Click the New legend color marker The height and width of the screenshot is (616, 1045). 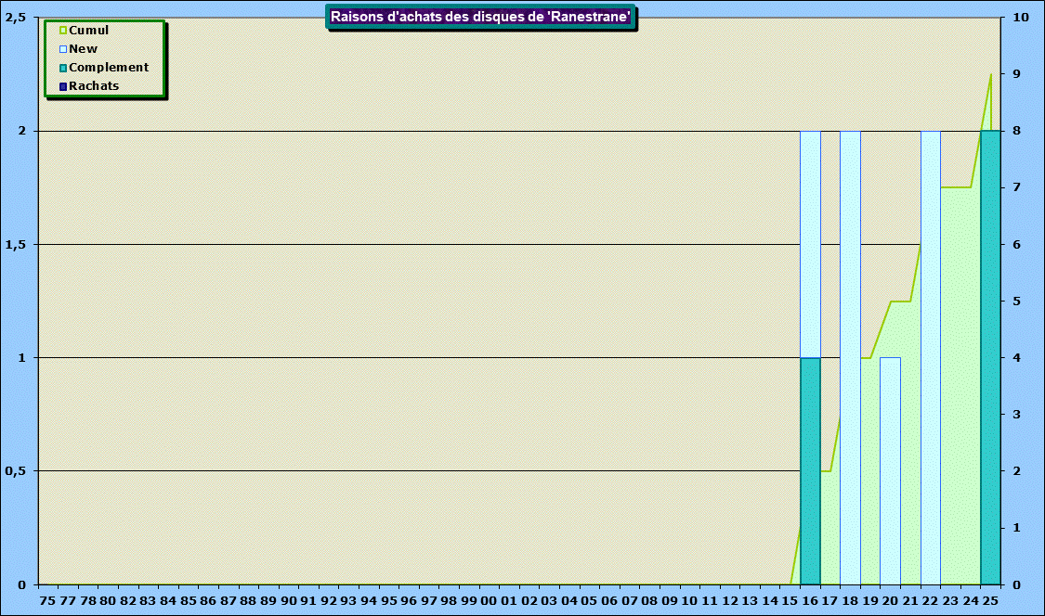click(x=62, y=49)
